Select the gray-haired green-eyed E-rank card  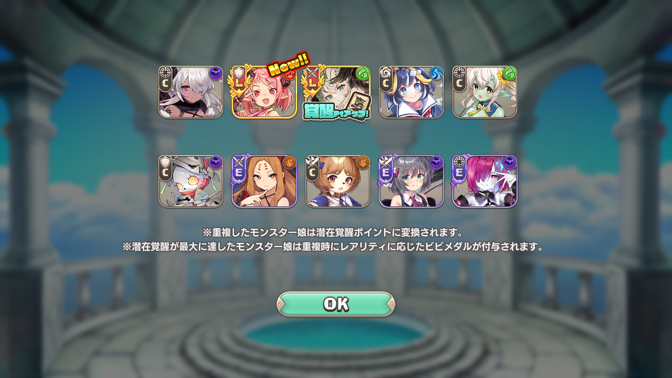click(x=412, y=181)
